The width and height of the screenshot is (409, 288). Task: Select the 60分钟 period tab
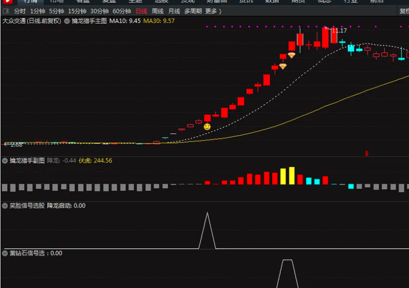(122, 11)
